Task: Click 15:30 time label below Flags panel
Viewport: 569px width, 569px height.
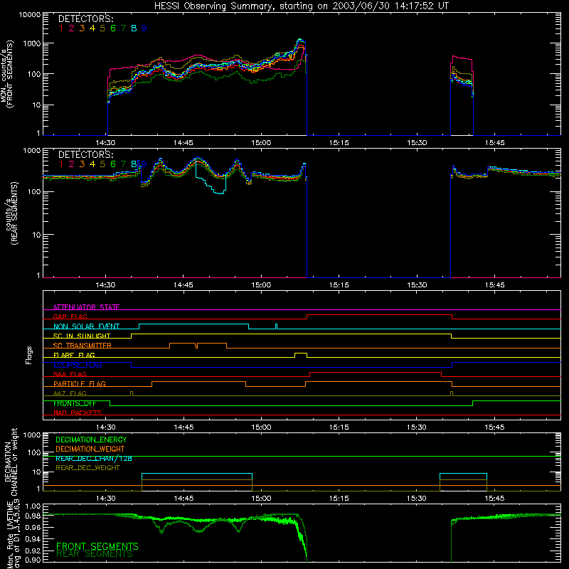Action: tap(417, 427)
